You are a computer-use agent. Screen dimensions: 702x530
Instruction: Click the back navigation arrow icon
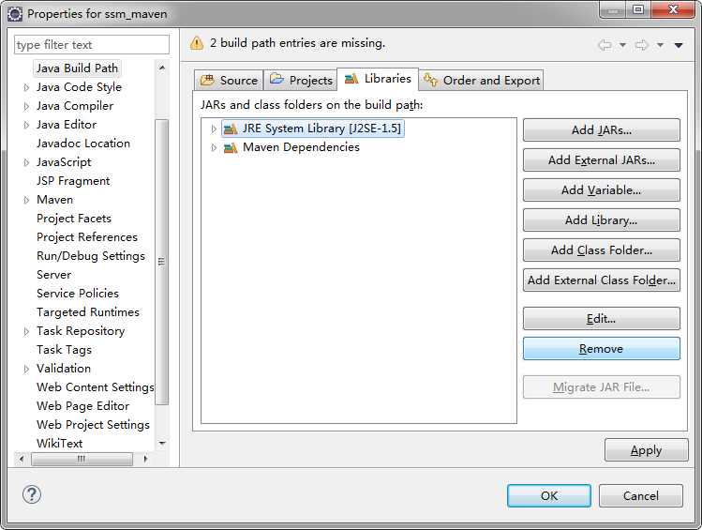pos(605,44)
